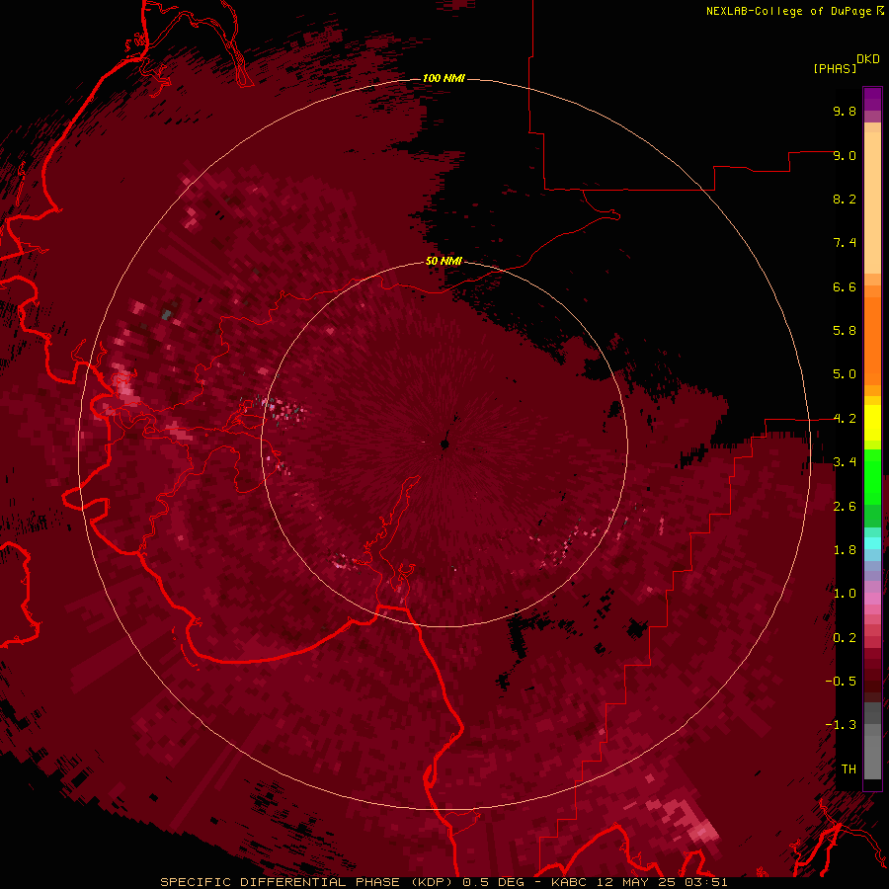Click the 7.4 value on color scale
This screenshot has height=889, width=889.
(845, 243)
